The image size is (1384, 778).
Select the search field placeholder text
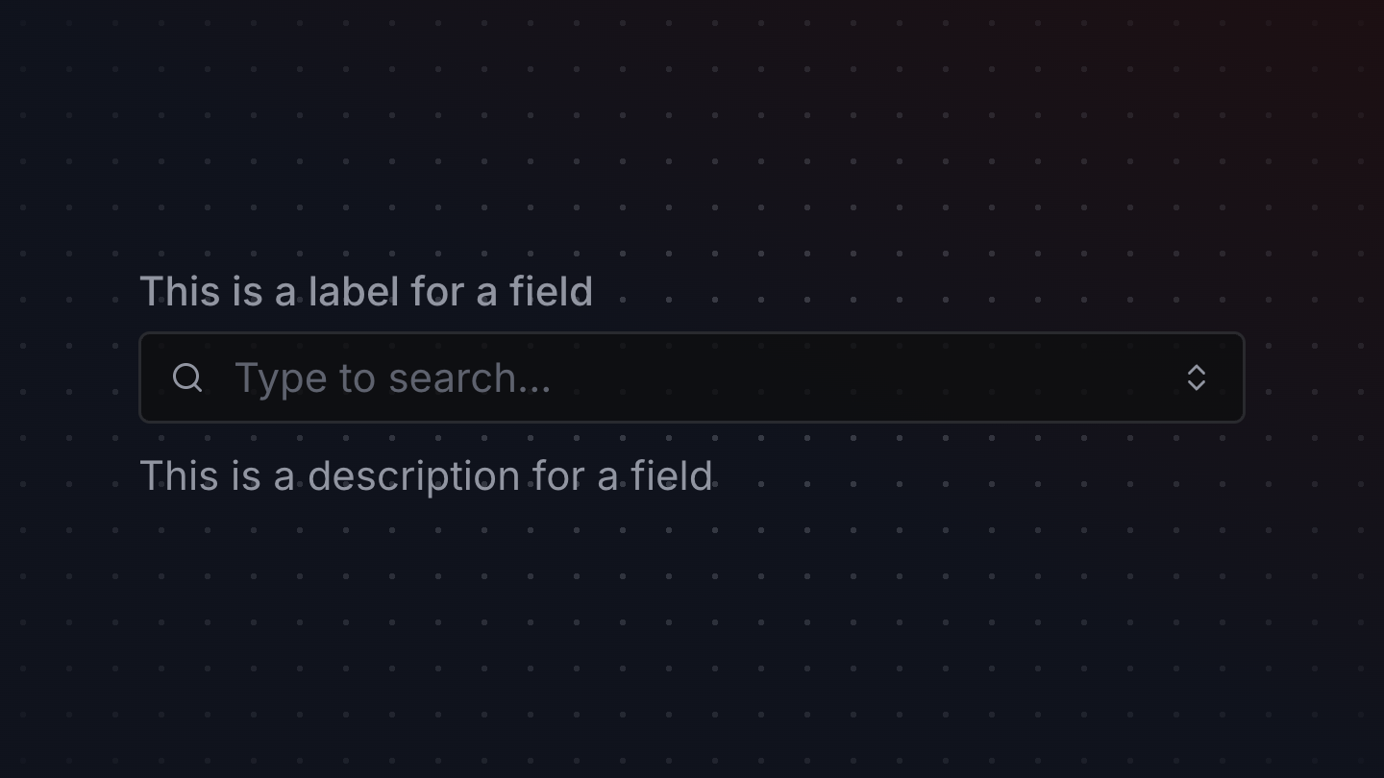coord(393,378)
